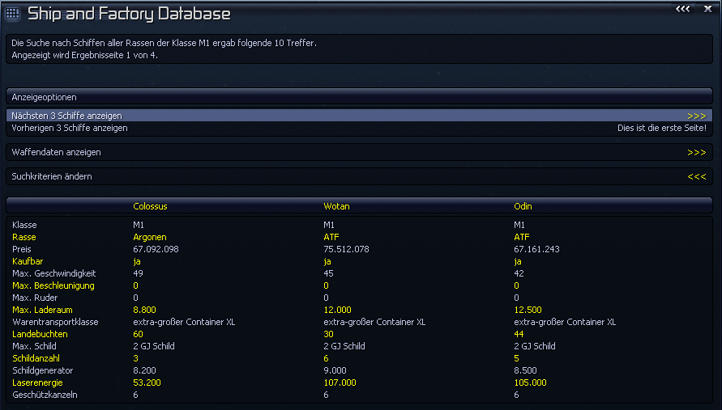Screen dimensions: 722x410
Task: Click Wotan speed value 45
Action: pos(328,273)
